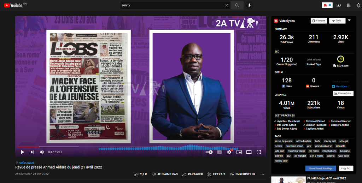
Task: Collapse the Videolytics panel with the arrow
Action: pyautogui.click(x=349, y=20)
